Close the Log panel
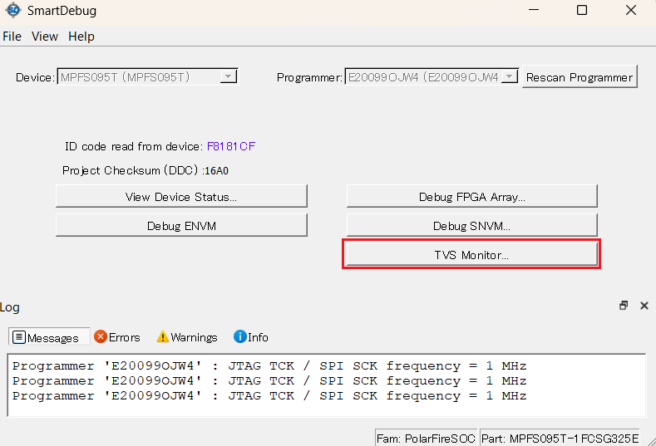This screenshot has width=656, height=446. click(x=644, y=306)
